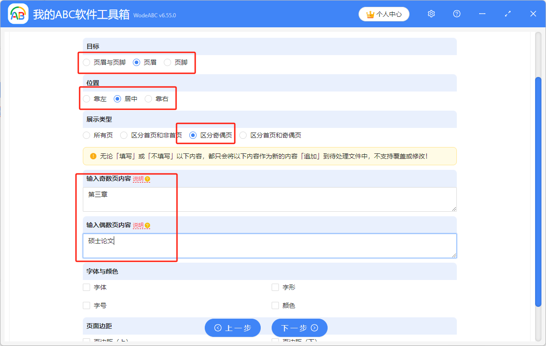546x346 pixels.
Task: Select 页脚 footer radio option
Action: [167, 62]
